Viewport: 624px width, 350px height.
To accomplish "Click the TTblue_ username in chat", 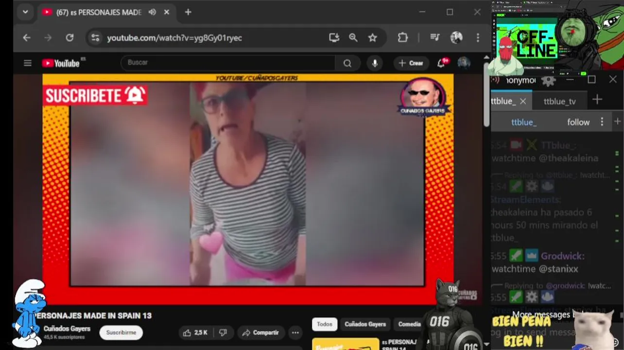I will tap(558, 145).
